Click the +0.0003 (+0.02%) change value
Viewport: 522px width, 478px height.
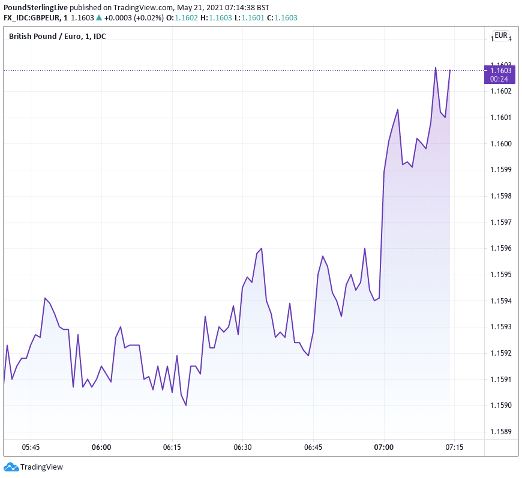tap(134, 18)
